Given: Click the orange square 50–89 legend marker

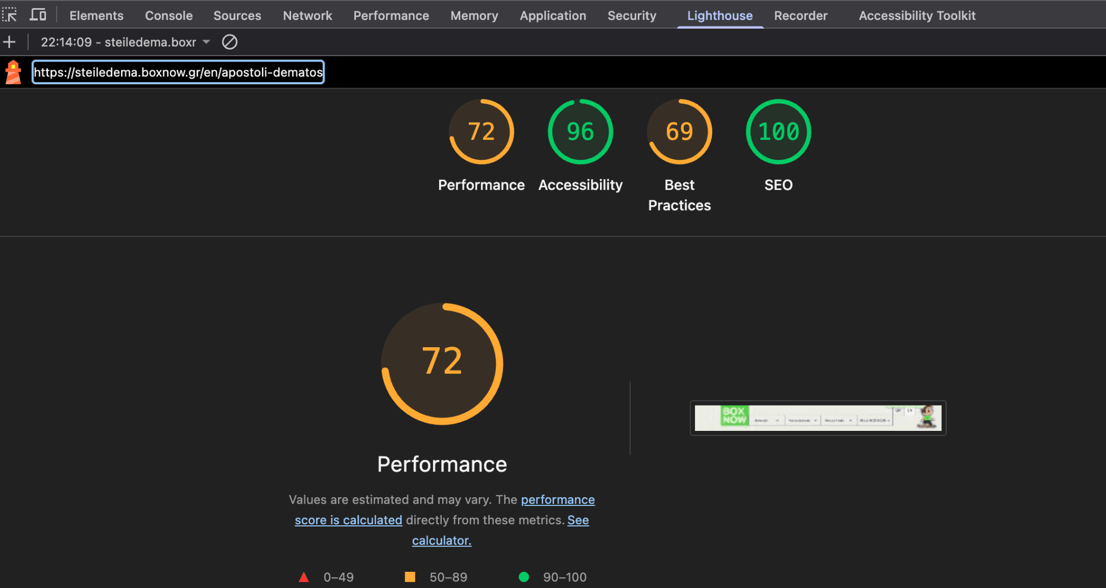Looking at the screenshot, I should pyautogui.click(x=410, y=577).
